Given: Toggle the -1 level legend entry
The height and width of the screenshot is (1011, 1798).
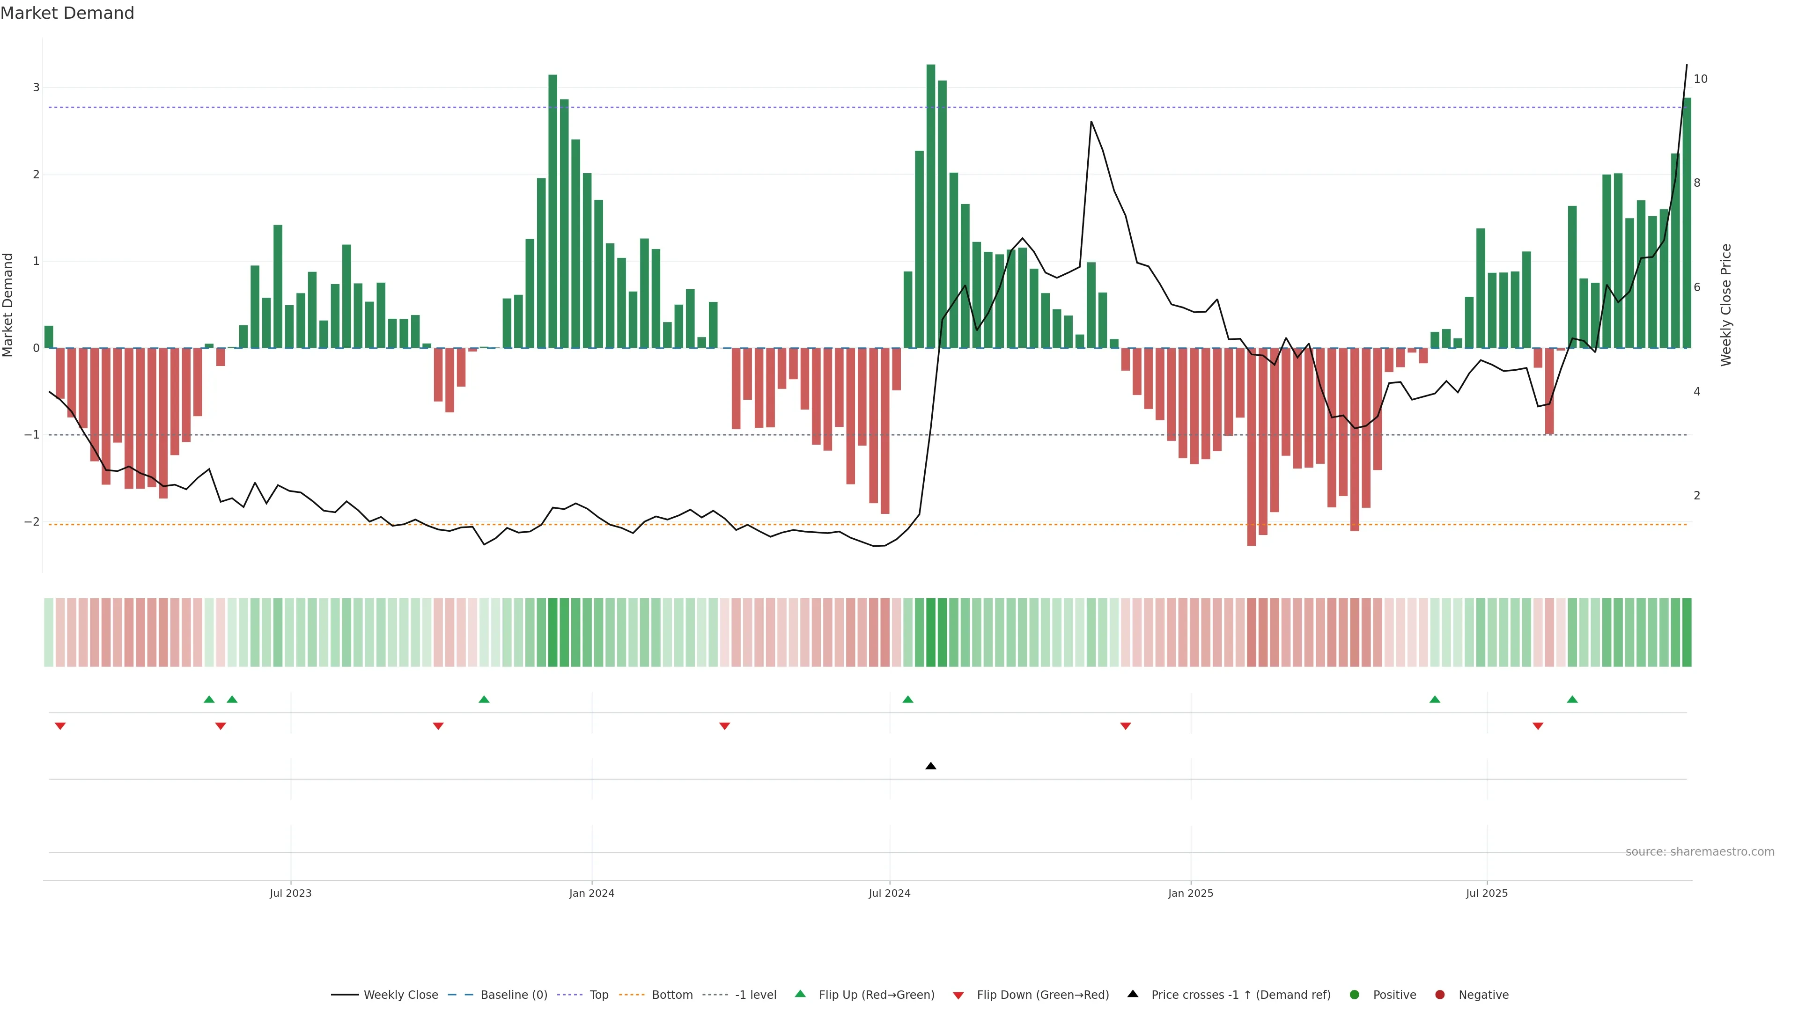Looking at the screenshot, I should (755, 995).
